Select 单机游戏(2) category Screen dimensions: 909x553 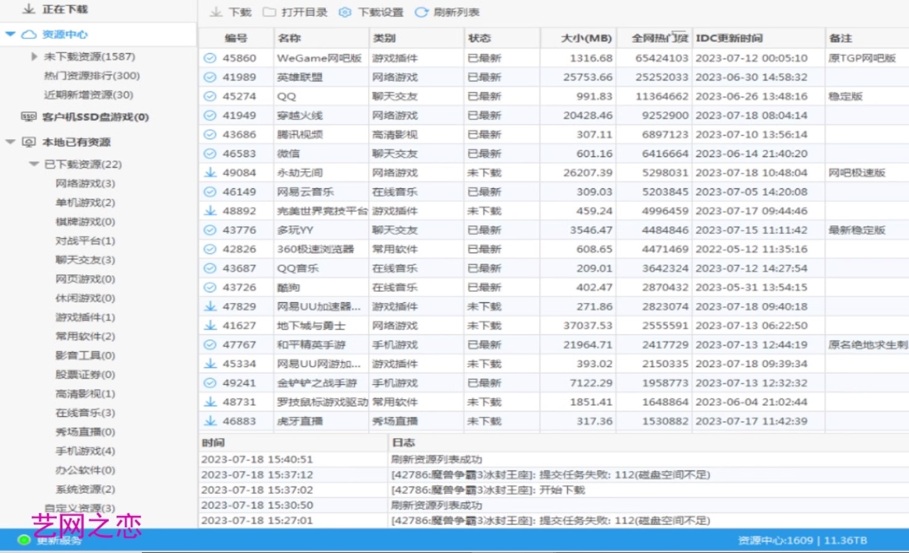[x=85, y=203]
